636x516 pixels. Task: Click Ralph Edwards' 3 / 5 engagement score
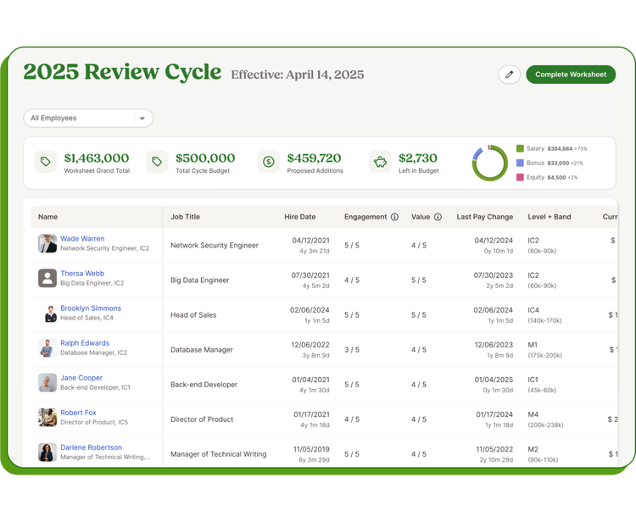coord(352,350)
